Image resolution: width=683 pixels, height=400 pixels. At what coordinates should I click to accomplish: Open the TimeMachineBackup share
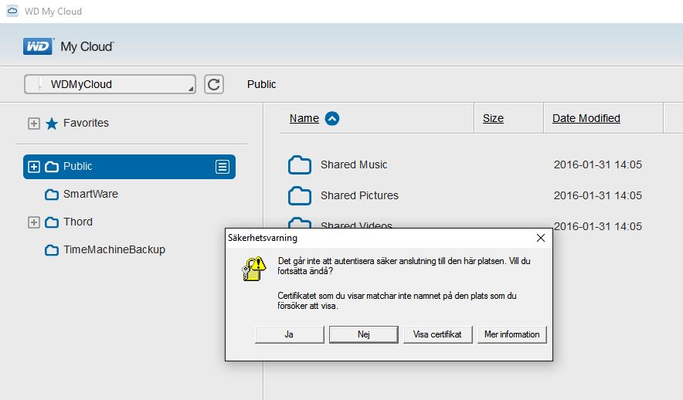(x=114, y=250)
